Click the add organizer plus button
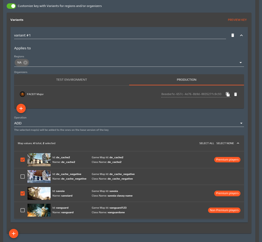The width and height of the screenshot is (262, 242). click(21, 108)
